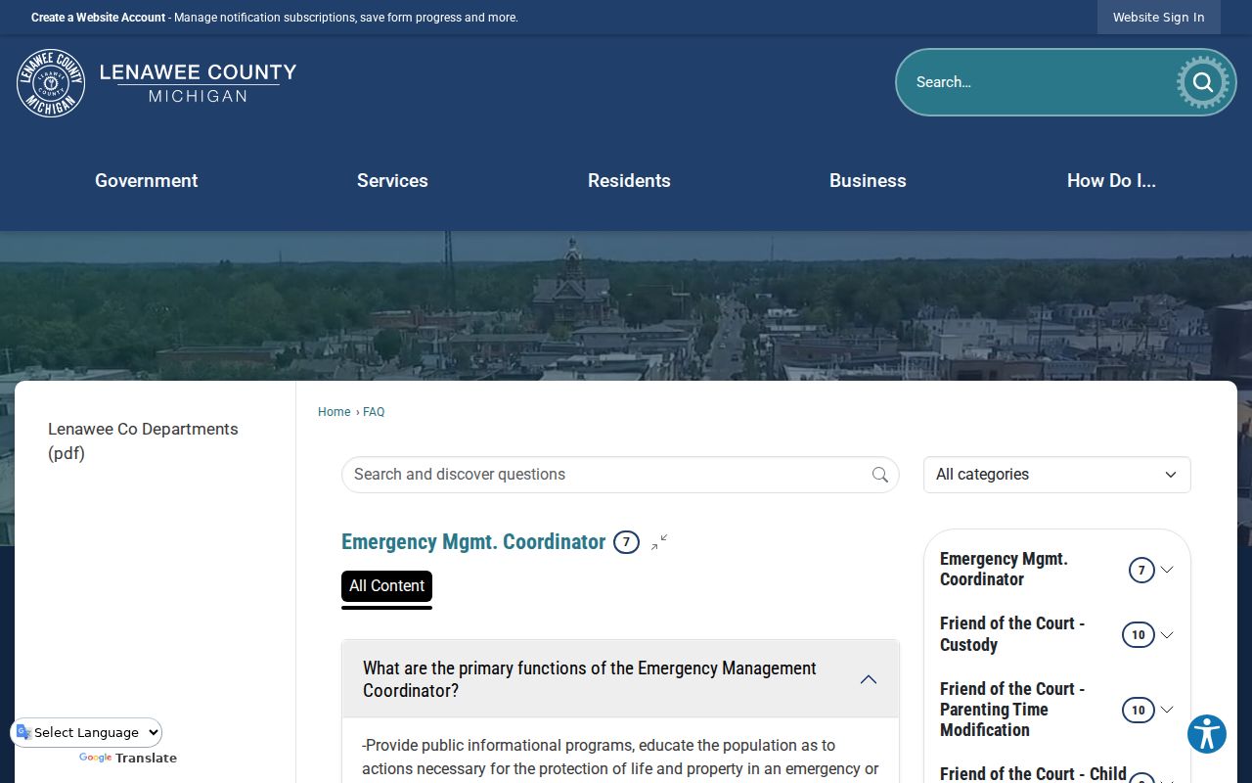Click Friend of the Court - Custody label

(1012, 634)
